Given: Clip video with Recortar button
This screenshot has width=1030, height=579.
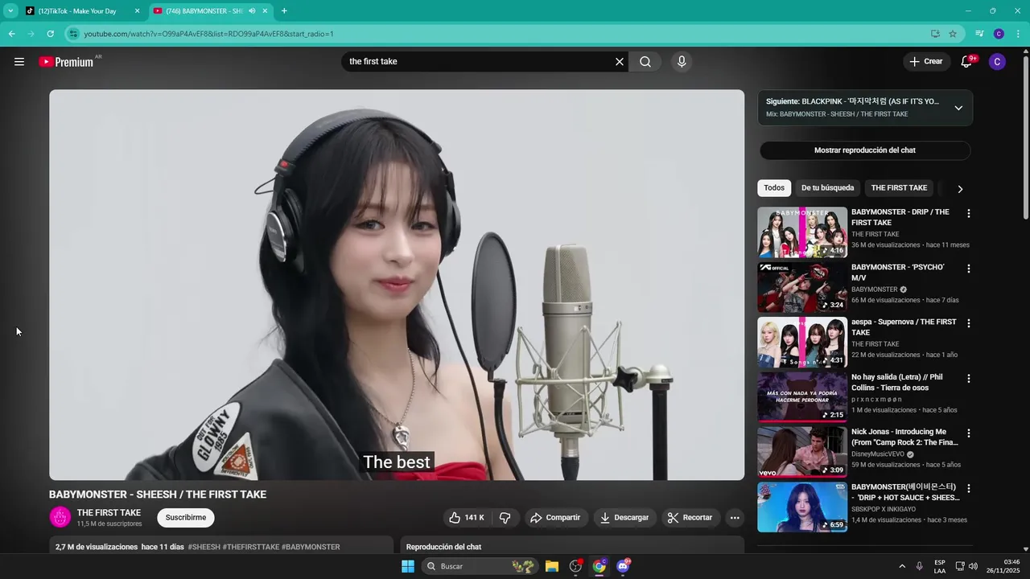Looking at the screenshot, I should click(x=691, y=518).
